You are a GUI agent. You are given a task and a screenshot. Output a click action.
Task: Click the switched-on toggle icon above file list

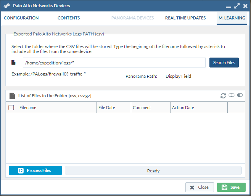[x=240, y=95]
